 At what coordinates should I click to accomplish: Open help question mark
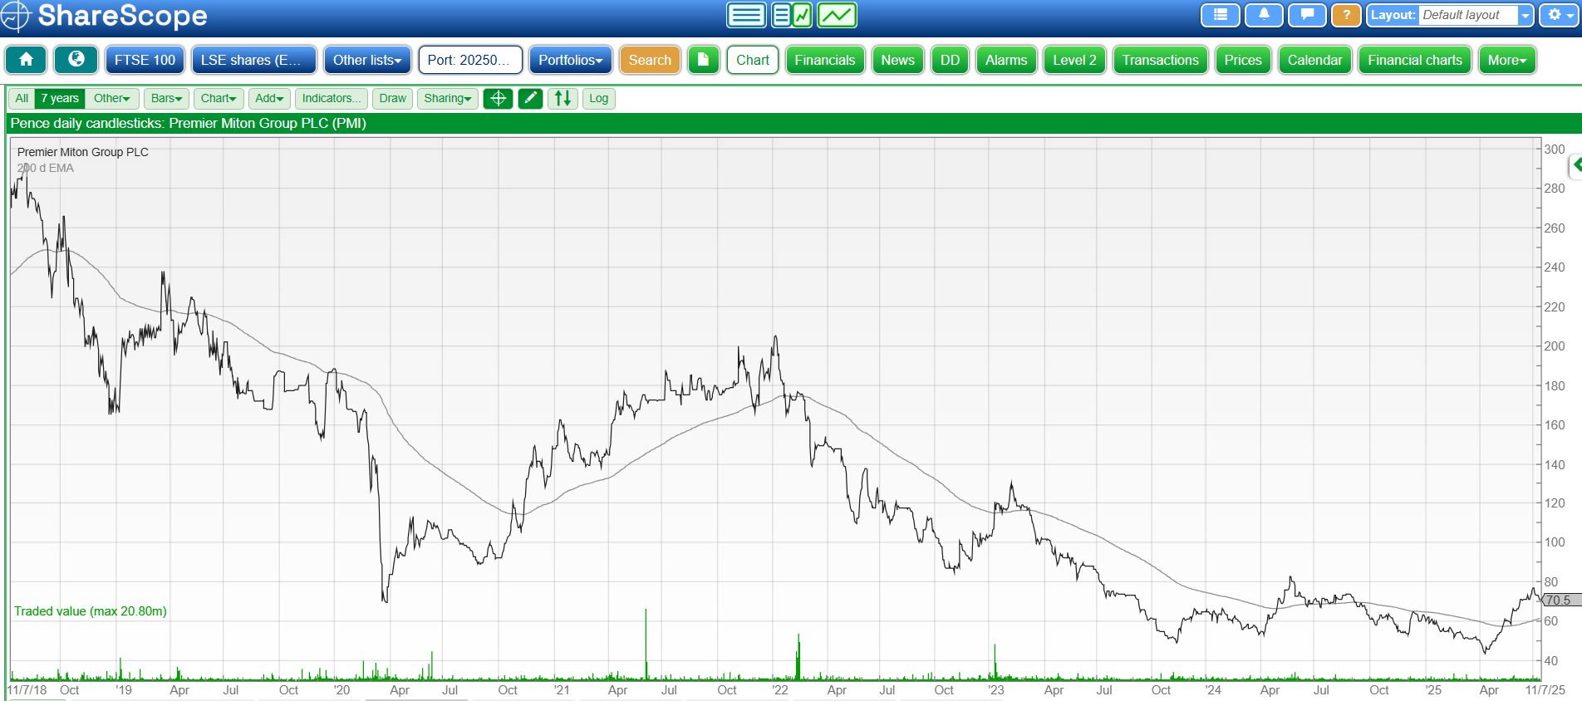1346,15
